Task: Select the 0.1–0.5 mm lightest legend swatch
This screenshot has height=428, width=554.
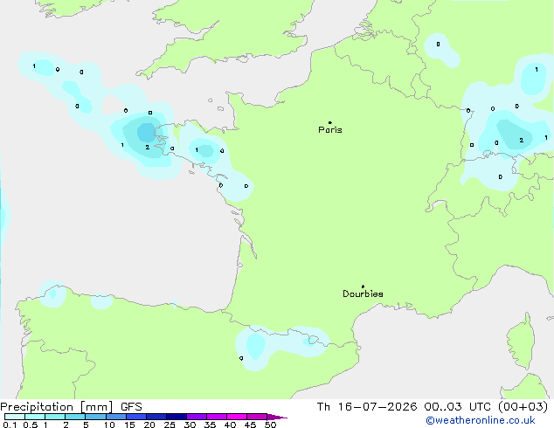Action: [15, 417]
